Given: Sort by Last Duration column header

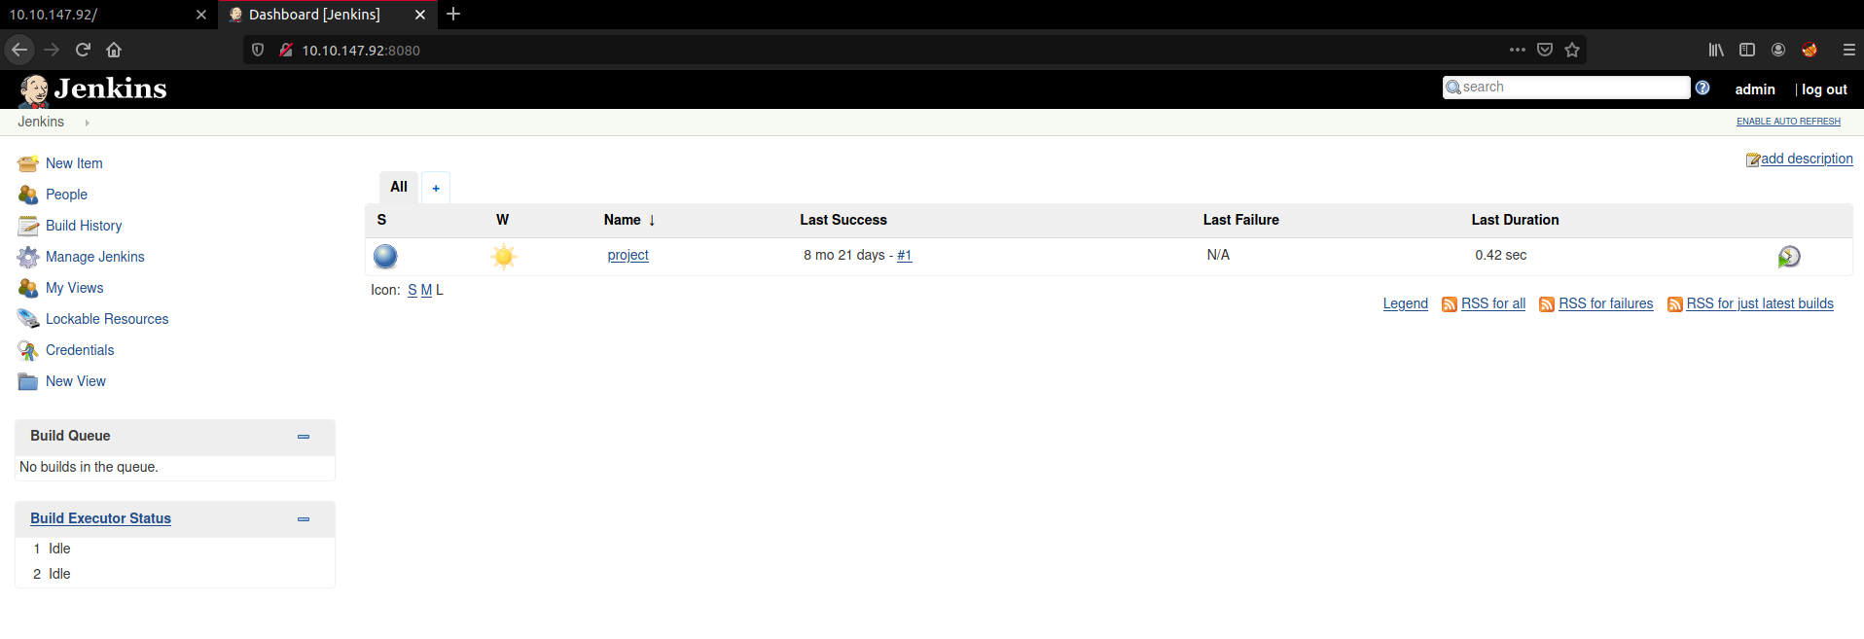Looking at the screenshot, I should [1515, 220].
